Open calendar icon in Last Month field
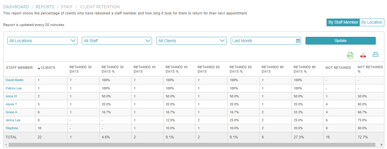The width and height of the screenshot is (387, 149). pyautogui.click(x=298, y=41)
